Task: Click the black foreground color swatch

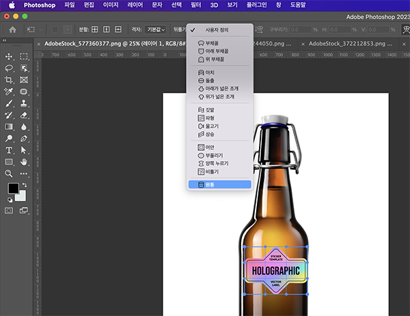Action: [x=13, y=189]
